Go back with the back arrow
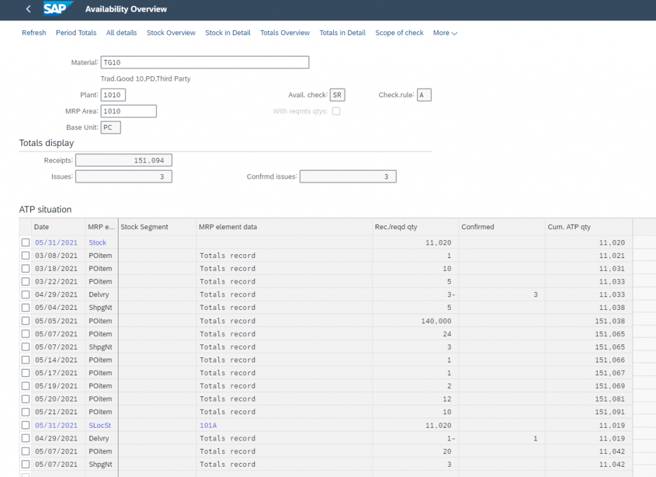The width and height of the screenshot is (656, 477). [x=28, y=9]
